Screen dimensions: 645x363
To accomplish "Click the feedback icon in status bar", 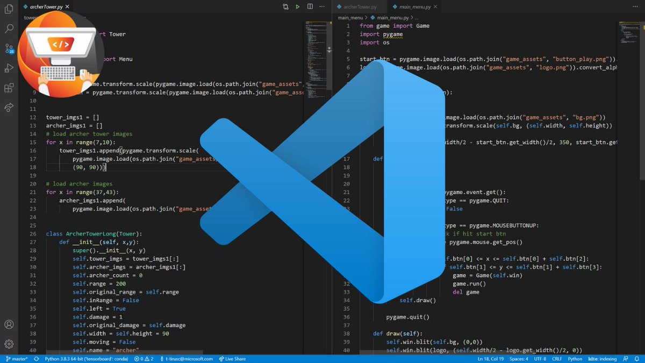I will pos(627,359).
